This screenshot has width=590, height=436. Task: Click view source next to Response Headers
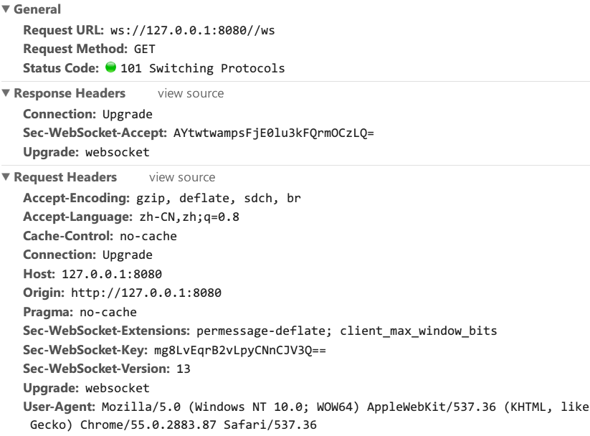point(190,93)
